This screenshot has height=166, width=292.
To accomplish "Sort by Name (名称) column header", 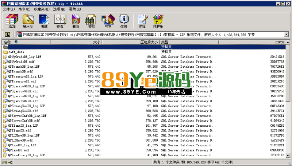I will tap(26, 42).
